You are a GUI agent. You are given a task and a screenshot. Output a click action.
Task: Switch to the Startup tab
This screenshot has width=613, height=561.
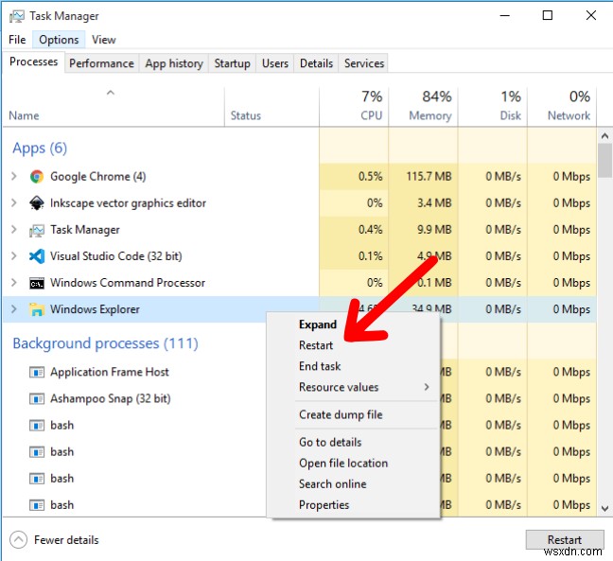pyautogui.click(x=232, y=63)
